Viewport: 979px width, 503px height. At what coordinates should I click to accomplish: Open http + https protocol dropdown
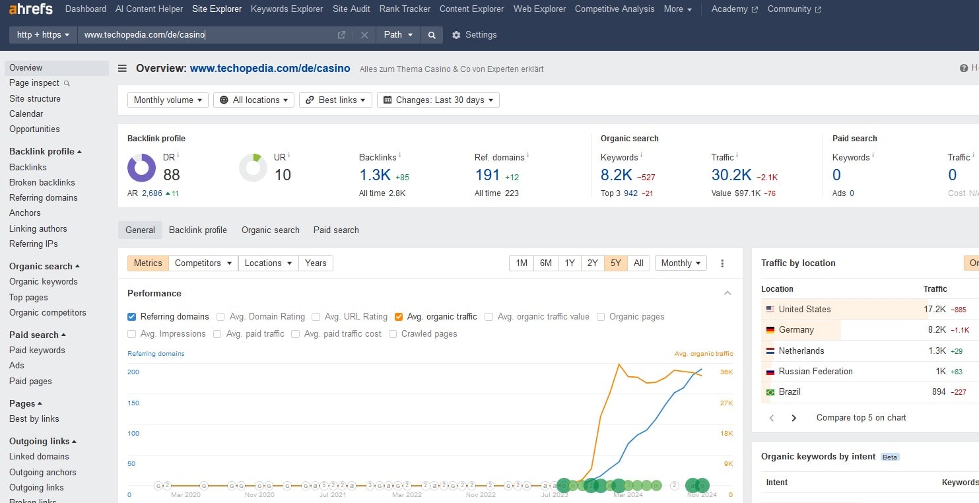(43, 35)
